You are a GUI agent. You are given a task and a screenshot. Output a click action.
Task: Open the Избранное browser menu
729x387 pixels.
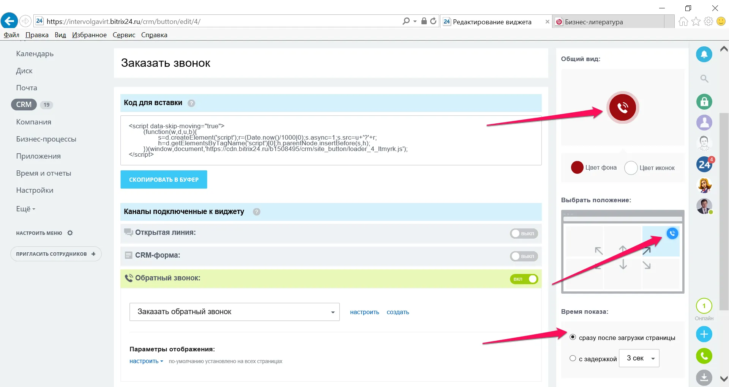(x=89, y=35)
